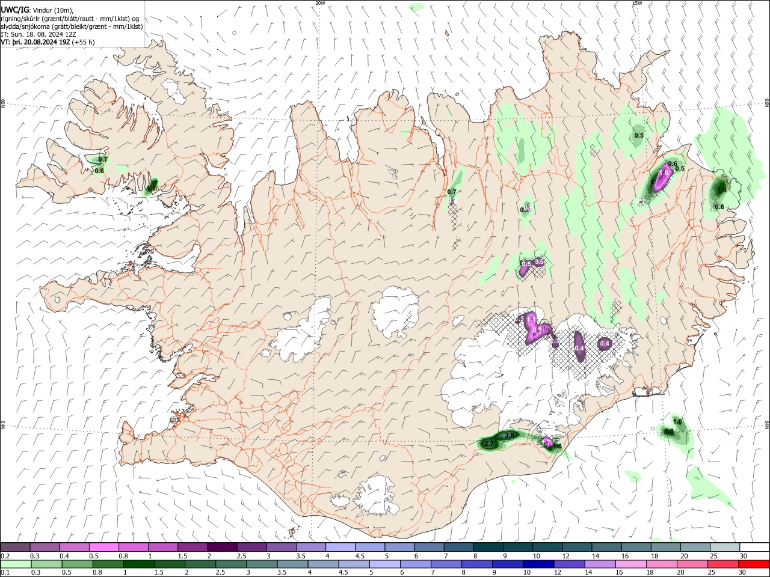Click the '2.7' precipitation value on south coast

[488, 444]
